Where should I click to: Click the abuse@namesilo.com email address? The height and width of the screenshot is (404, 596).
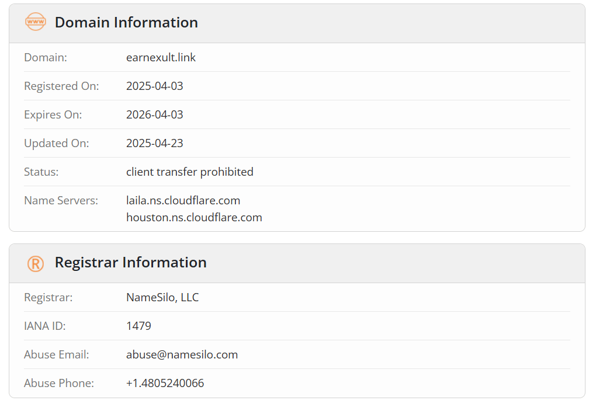pos(182,354)
